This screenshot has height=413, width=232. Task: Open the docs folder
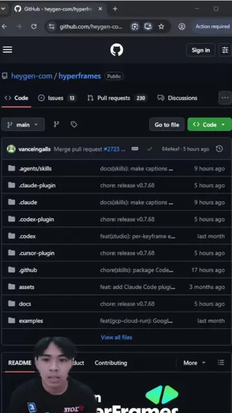25,304
